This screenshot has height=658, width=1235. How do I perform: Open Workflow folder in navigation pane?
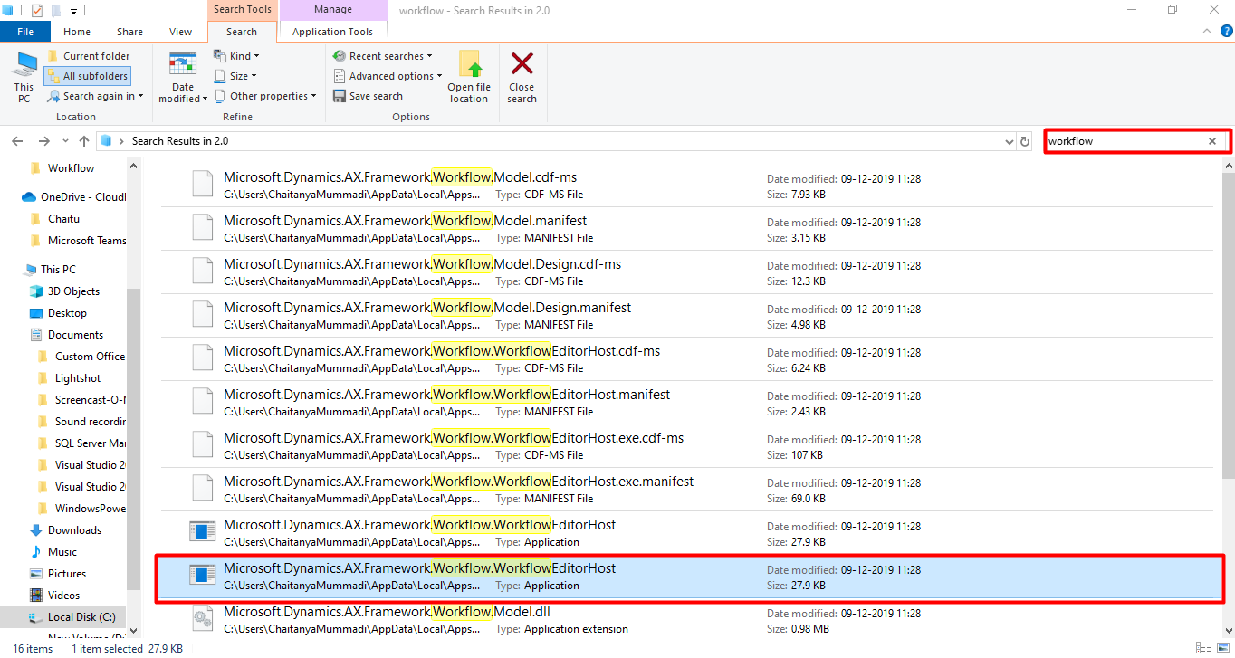pos(71,168)
